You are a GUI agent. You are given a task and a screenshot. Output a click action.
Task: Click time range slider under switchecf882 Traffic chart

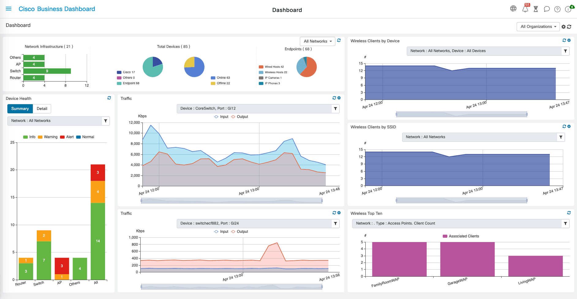tap(232, 287)
